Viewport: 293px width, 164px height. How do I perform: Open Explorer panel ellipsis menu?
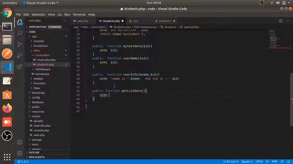click(x=65, y=21)
